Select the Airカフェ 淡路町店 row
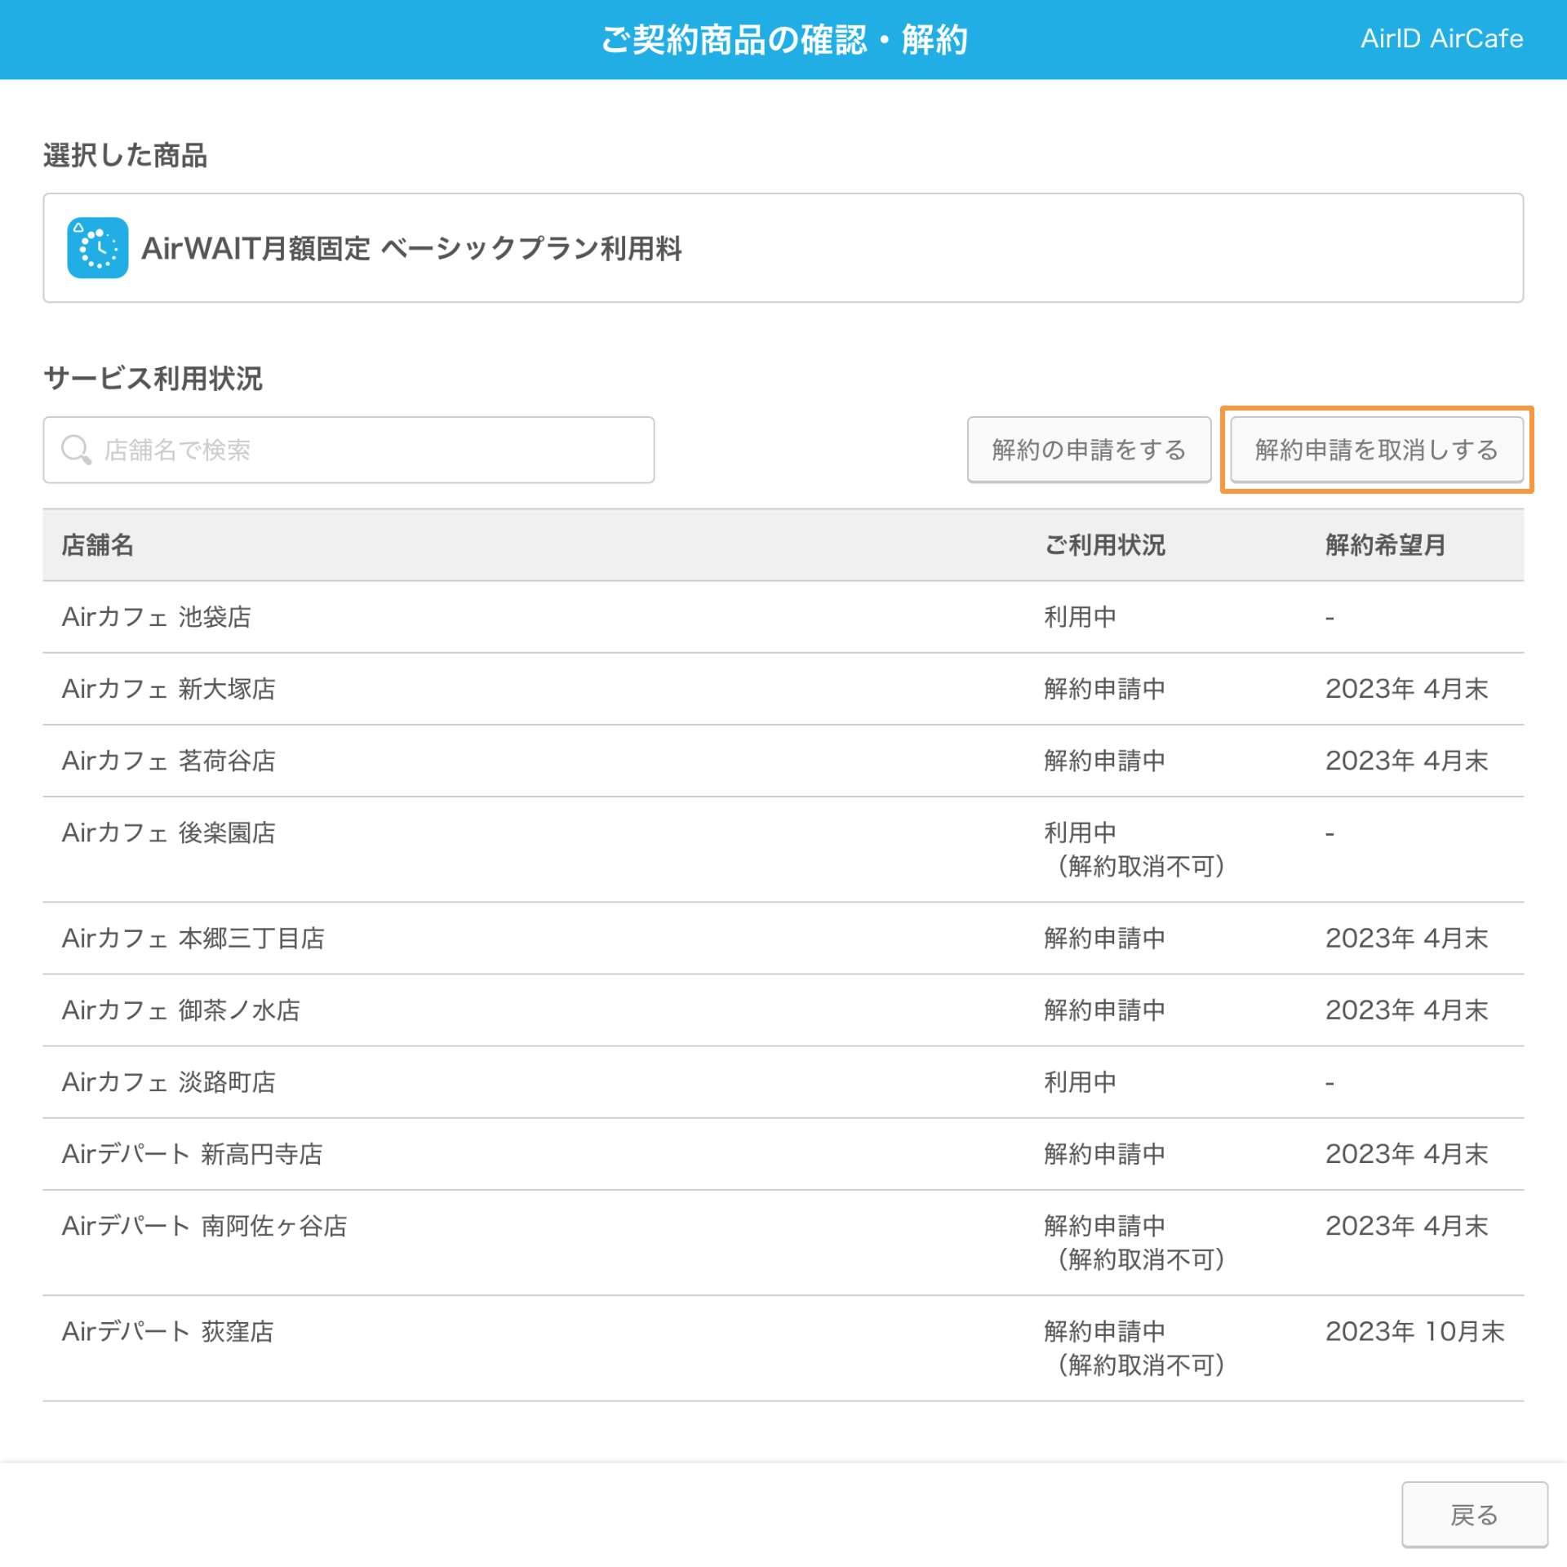The image size is (1567, 1567). pyautogui.click(x=783, y=1082)
